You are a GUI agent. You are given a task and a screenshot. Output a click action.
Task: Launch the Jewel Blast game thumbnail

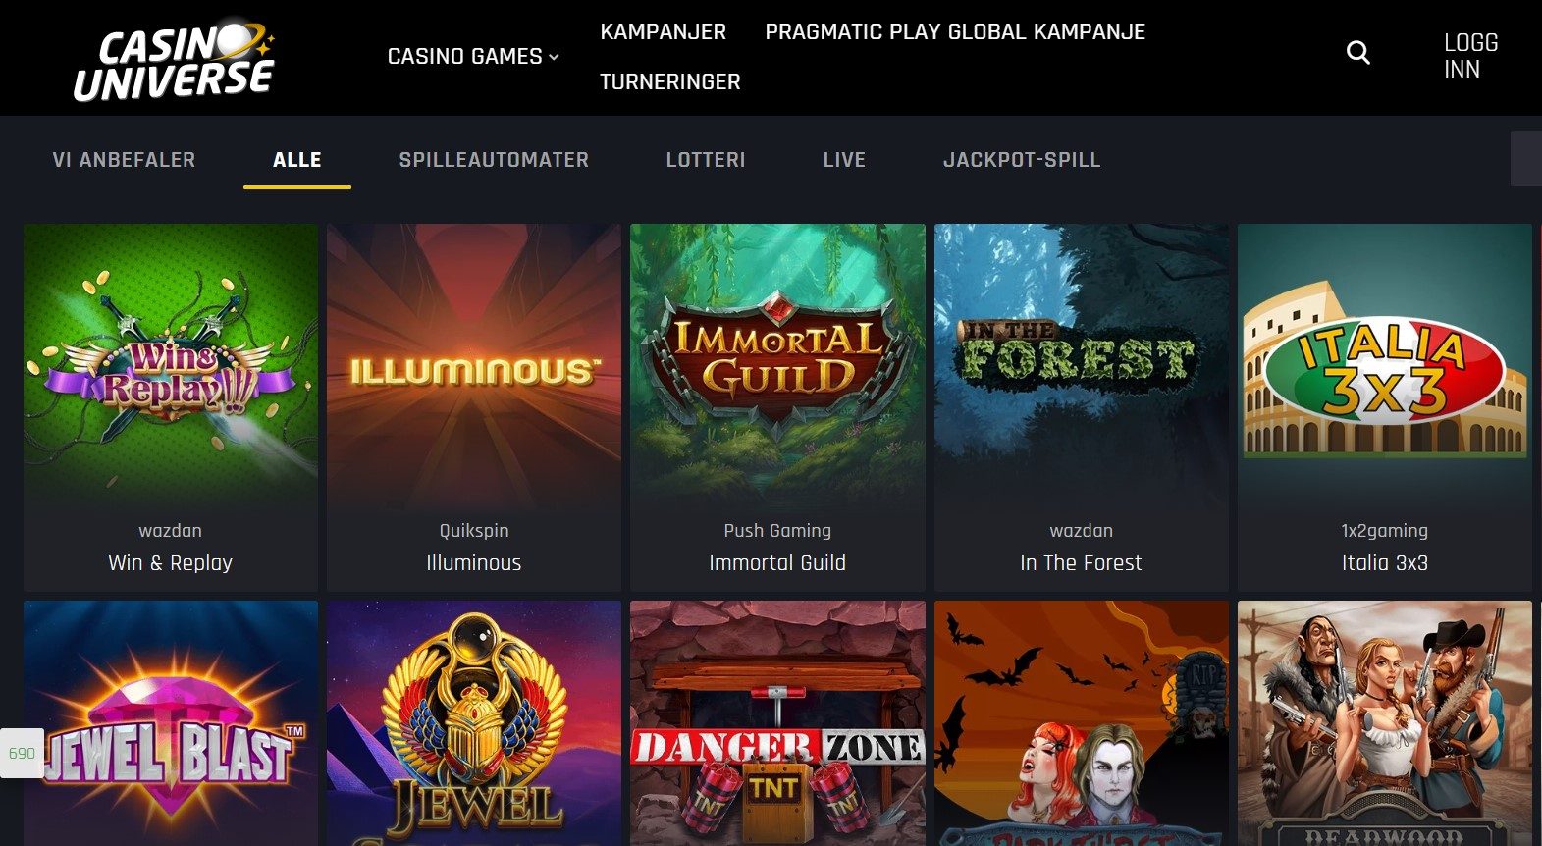pyautogui.click(x=171, y=723)
